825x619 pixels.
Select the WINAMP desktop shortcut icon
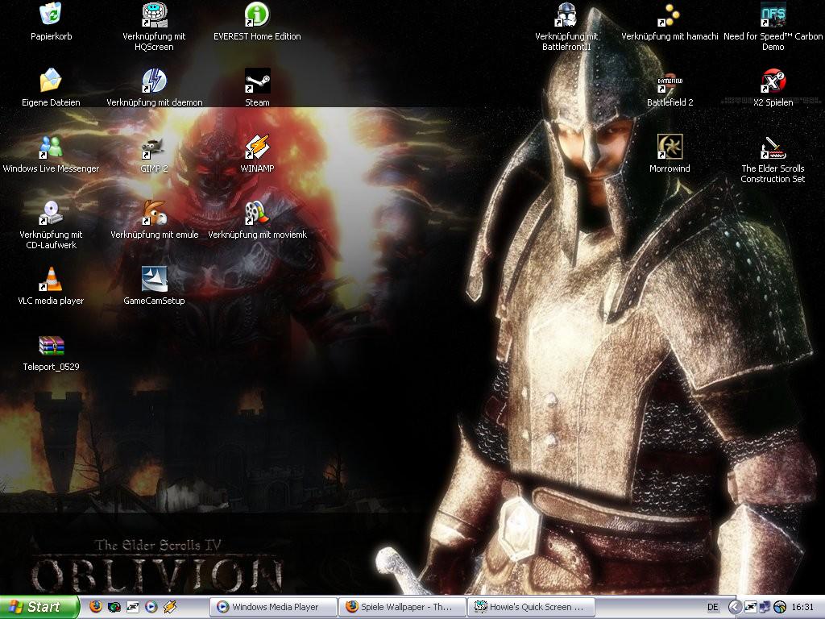(257, 147)
